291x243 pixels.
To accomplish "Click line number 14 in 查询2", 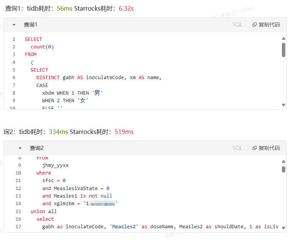I will click(18, 204).
